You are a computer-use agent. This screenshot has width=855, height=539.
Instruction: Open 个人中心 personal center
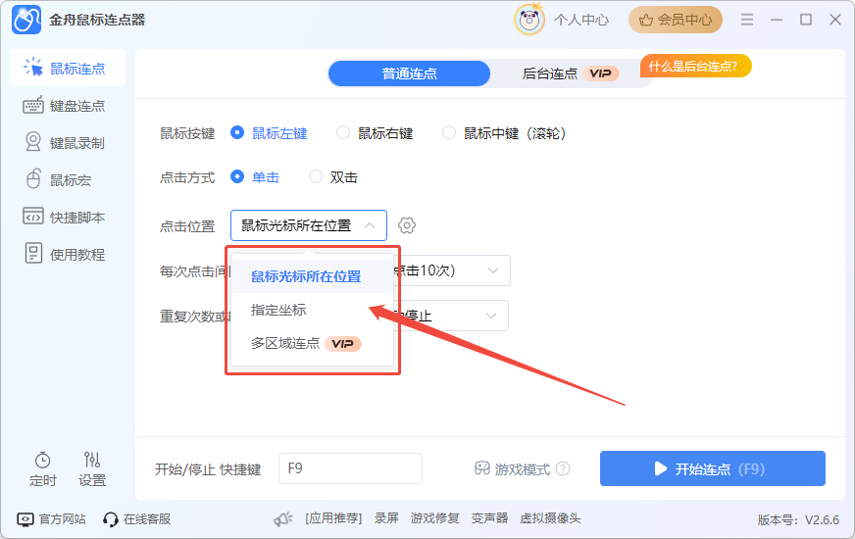pyautogui.click(x=581, y=21)
